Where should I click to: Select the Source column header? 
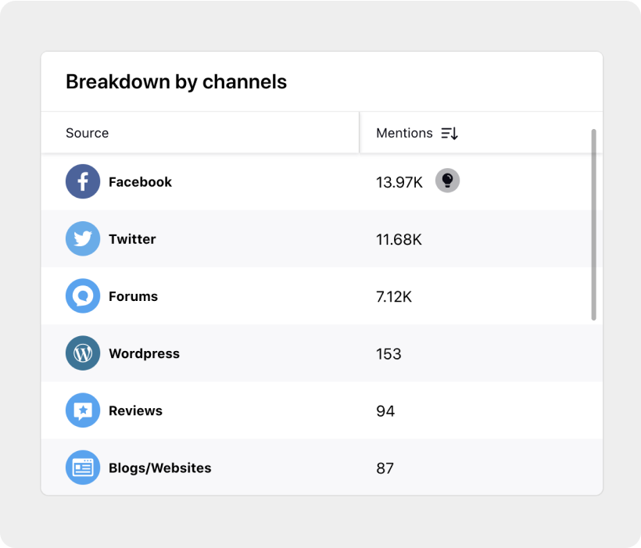(87, 133)
